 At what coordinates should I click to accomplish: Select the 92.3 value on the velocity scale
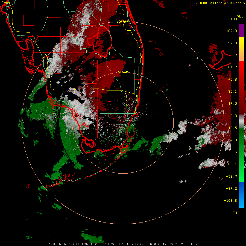(x=233, y=43)
